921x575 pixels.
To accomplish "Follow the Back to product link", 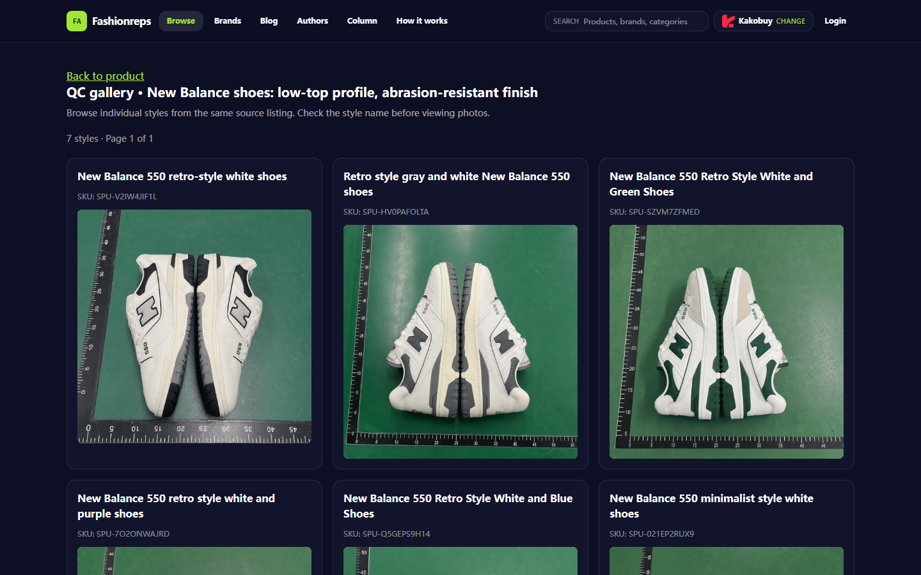I will pyautogui.click(x=106, y=76).
